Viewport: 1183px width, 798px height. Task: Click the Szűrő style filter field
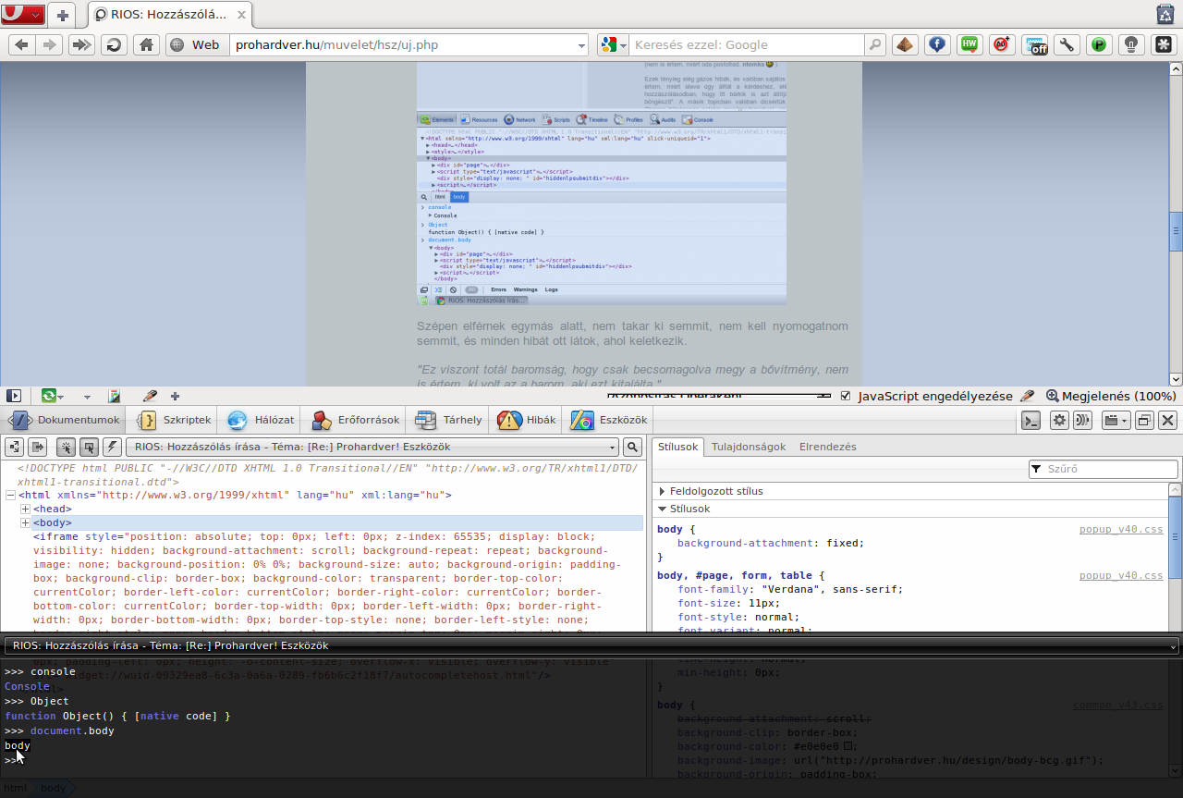[x=1103, y=469]
